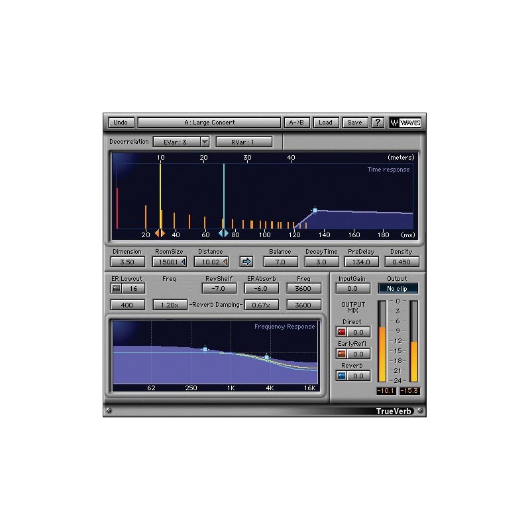The height and width of the screenshot is (530, 530).
Task: Mute the Reverb signal via its blue icon
Action: pos(341,376)
